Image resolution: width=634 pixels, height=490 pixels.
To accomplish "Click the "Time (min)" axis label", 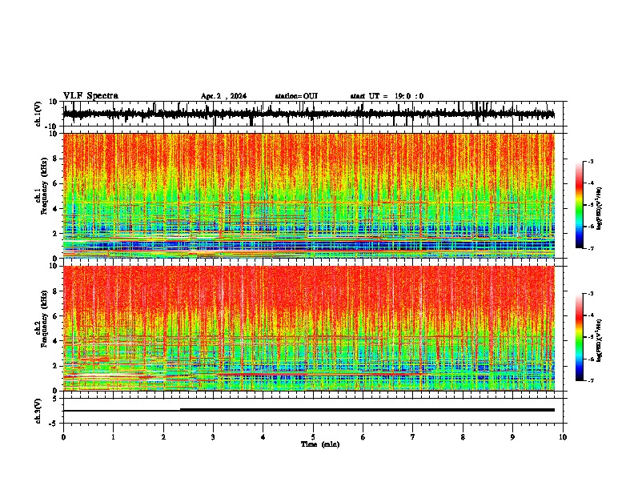I will tap(320, 444).
